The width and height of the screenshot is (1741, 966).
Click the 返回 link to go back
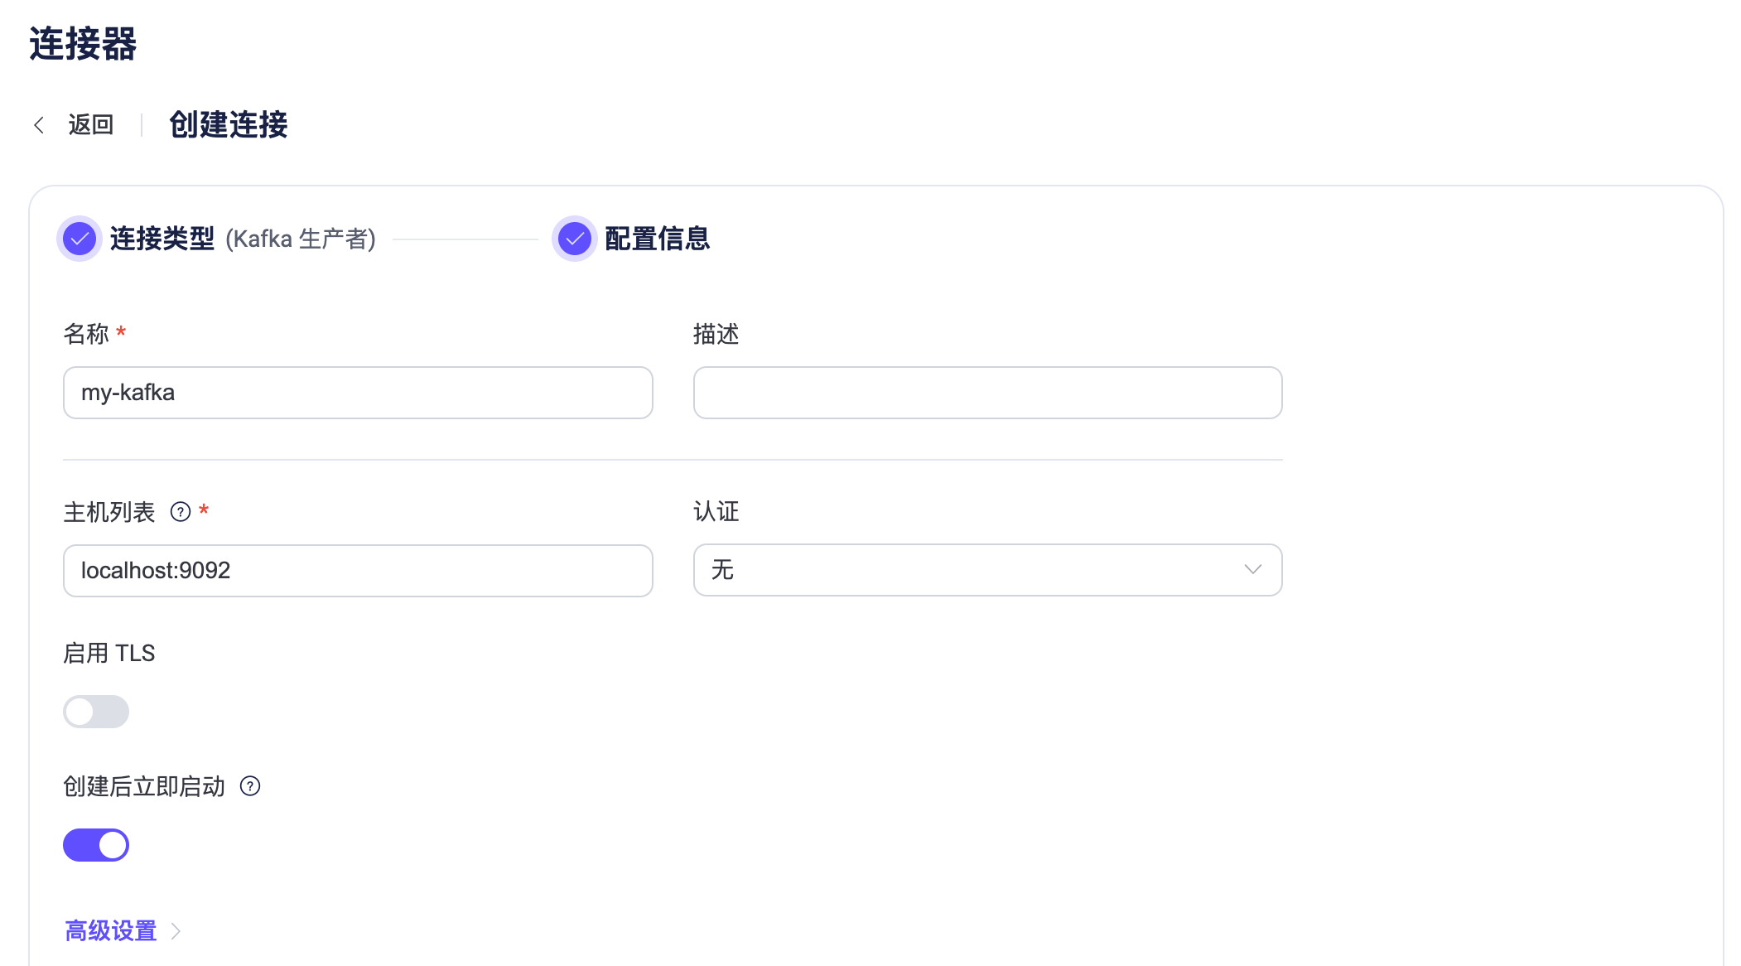pos(91,124)
